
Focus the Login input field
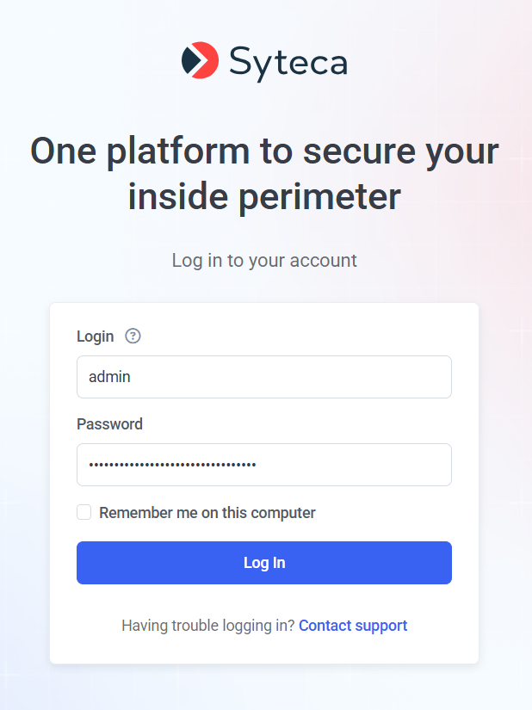264,377
